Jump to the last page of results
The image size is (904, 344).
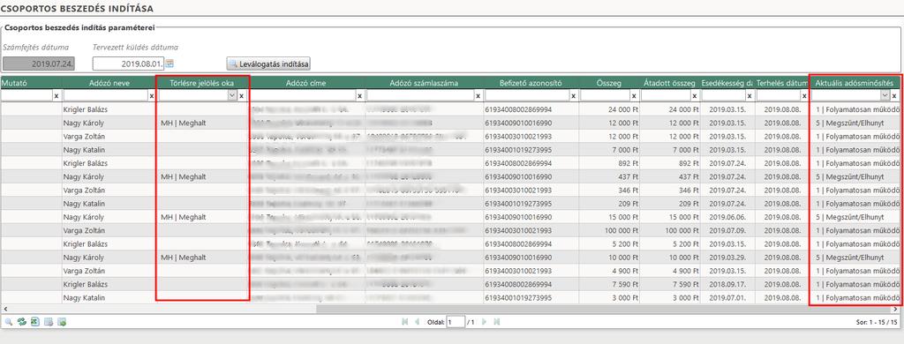pyautogui.click(x=496, y=322)
